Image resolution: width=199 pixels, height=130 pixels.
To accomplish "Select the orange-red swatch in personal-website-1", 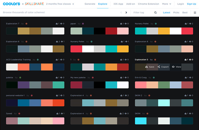I will 59,103.
